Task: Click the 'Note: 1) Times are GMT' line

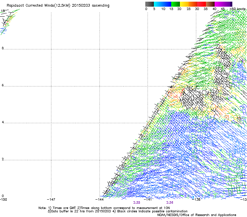Action: [x=104, y=208]
